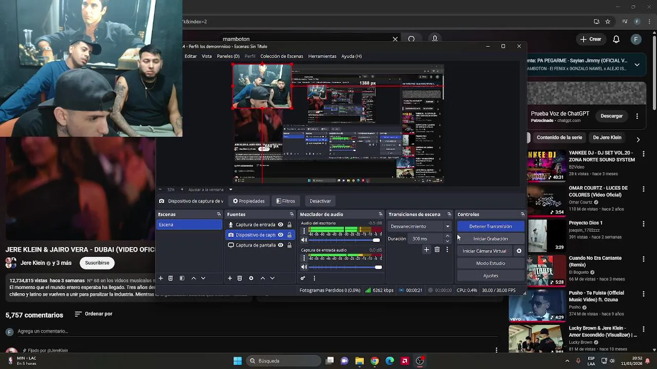
Task: Open YouTube notifications bell
Action: 616,39
